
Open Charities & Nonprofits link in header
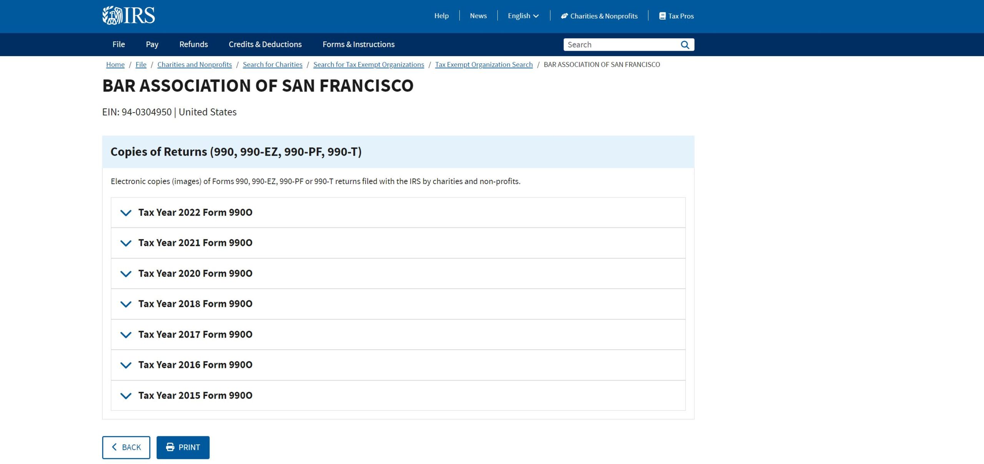tap(599, 16)
